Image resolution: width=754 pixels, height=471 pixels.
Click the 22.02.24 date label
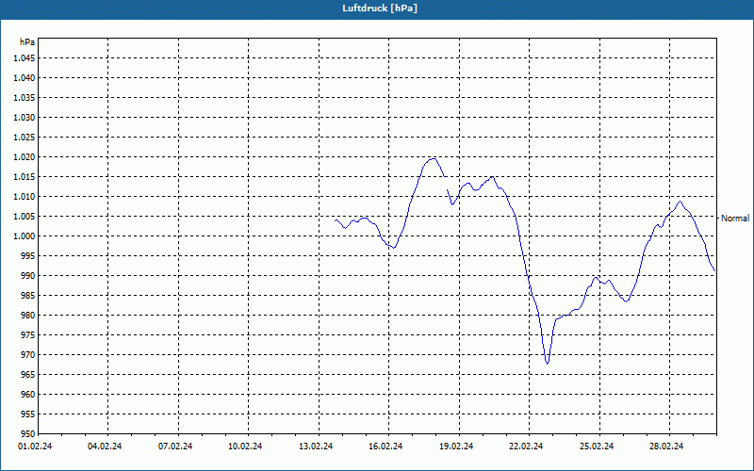click(526, 447)
